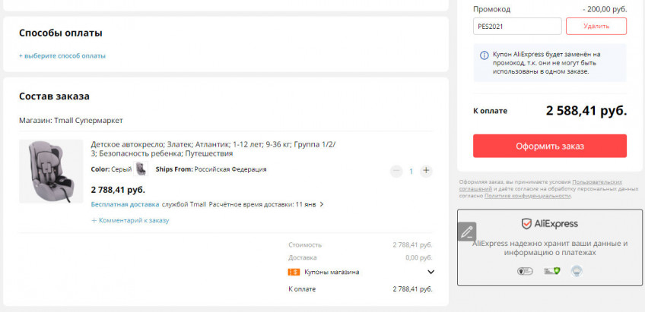Click the Оформить заказ button

pos(550,146)
